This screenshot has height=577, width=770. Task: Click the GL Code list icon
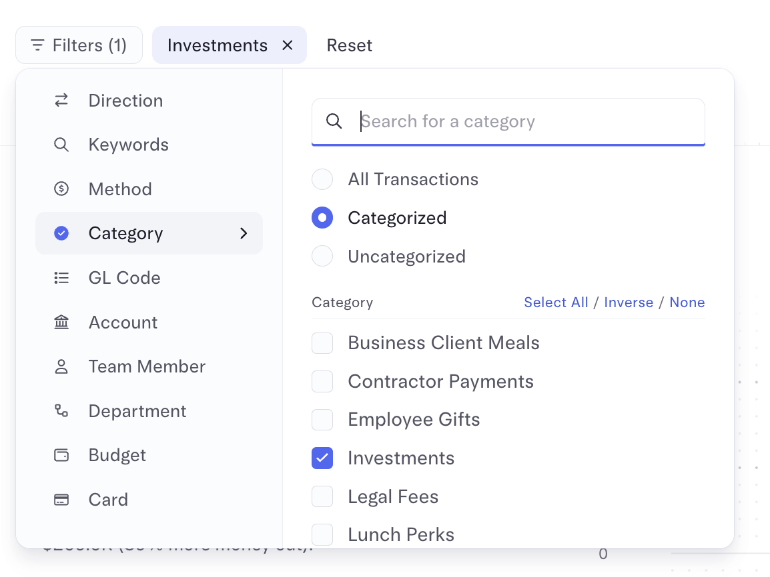[61, 278]
